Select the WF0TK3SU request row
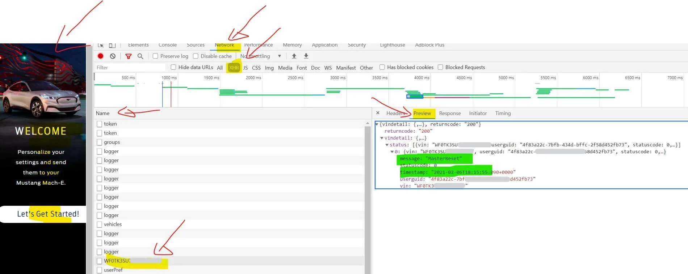Screen dimensions: 688x274 (x=230, y=261)
